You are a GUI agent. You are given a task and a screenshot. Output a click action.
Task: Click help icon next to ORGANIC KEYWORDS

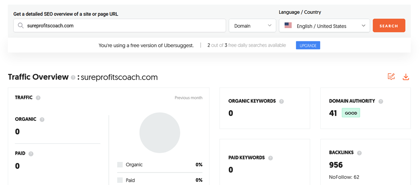(x=281, y=101)
